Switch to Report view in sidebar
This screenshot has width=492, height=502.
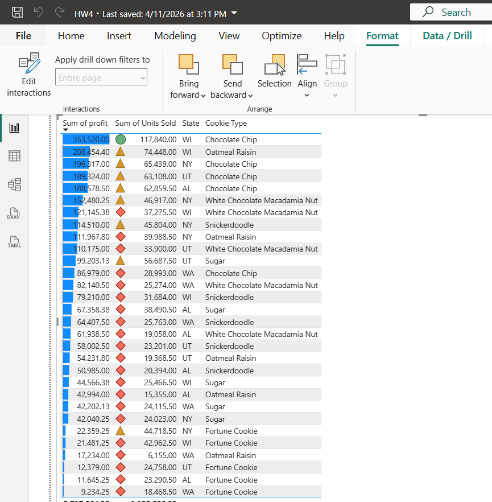coord(14,127)
